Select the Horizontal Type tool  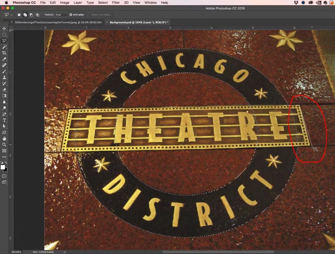point(4,121)
